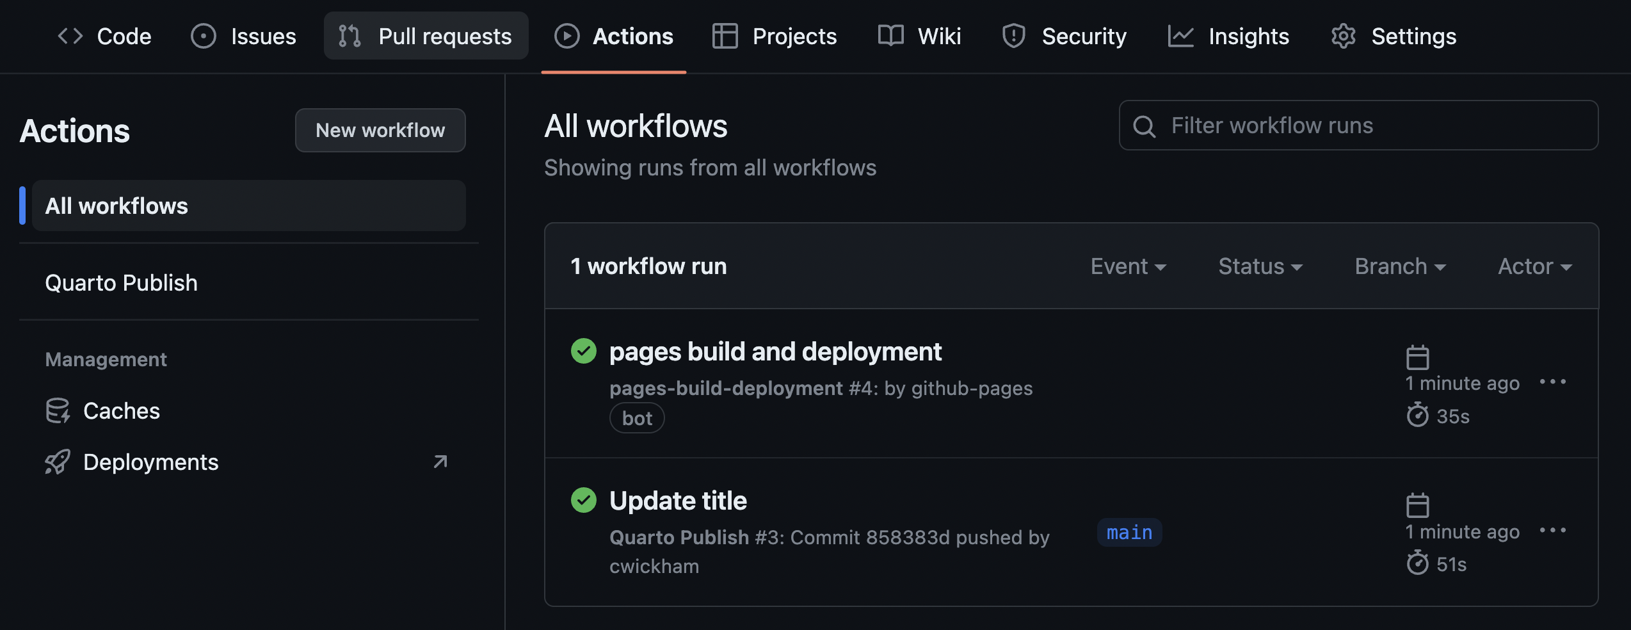Select the Security shield icon
1631x630 pixels.
pos(1013,36)
